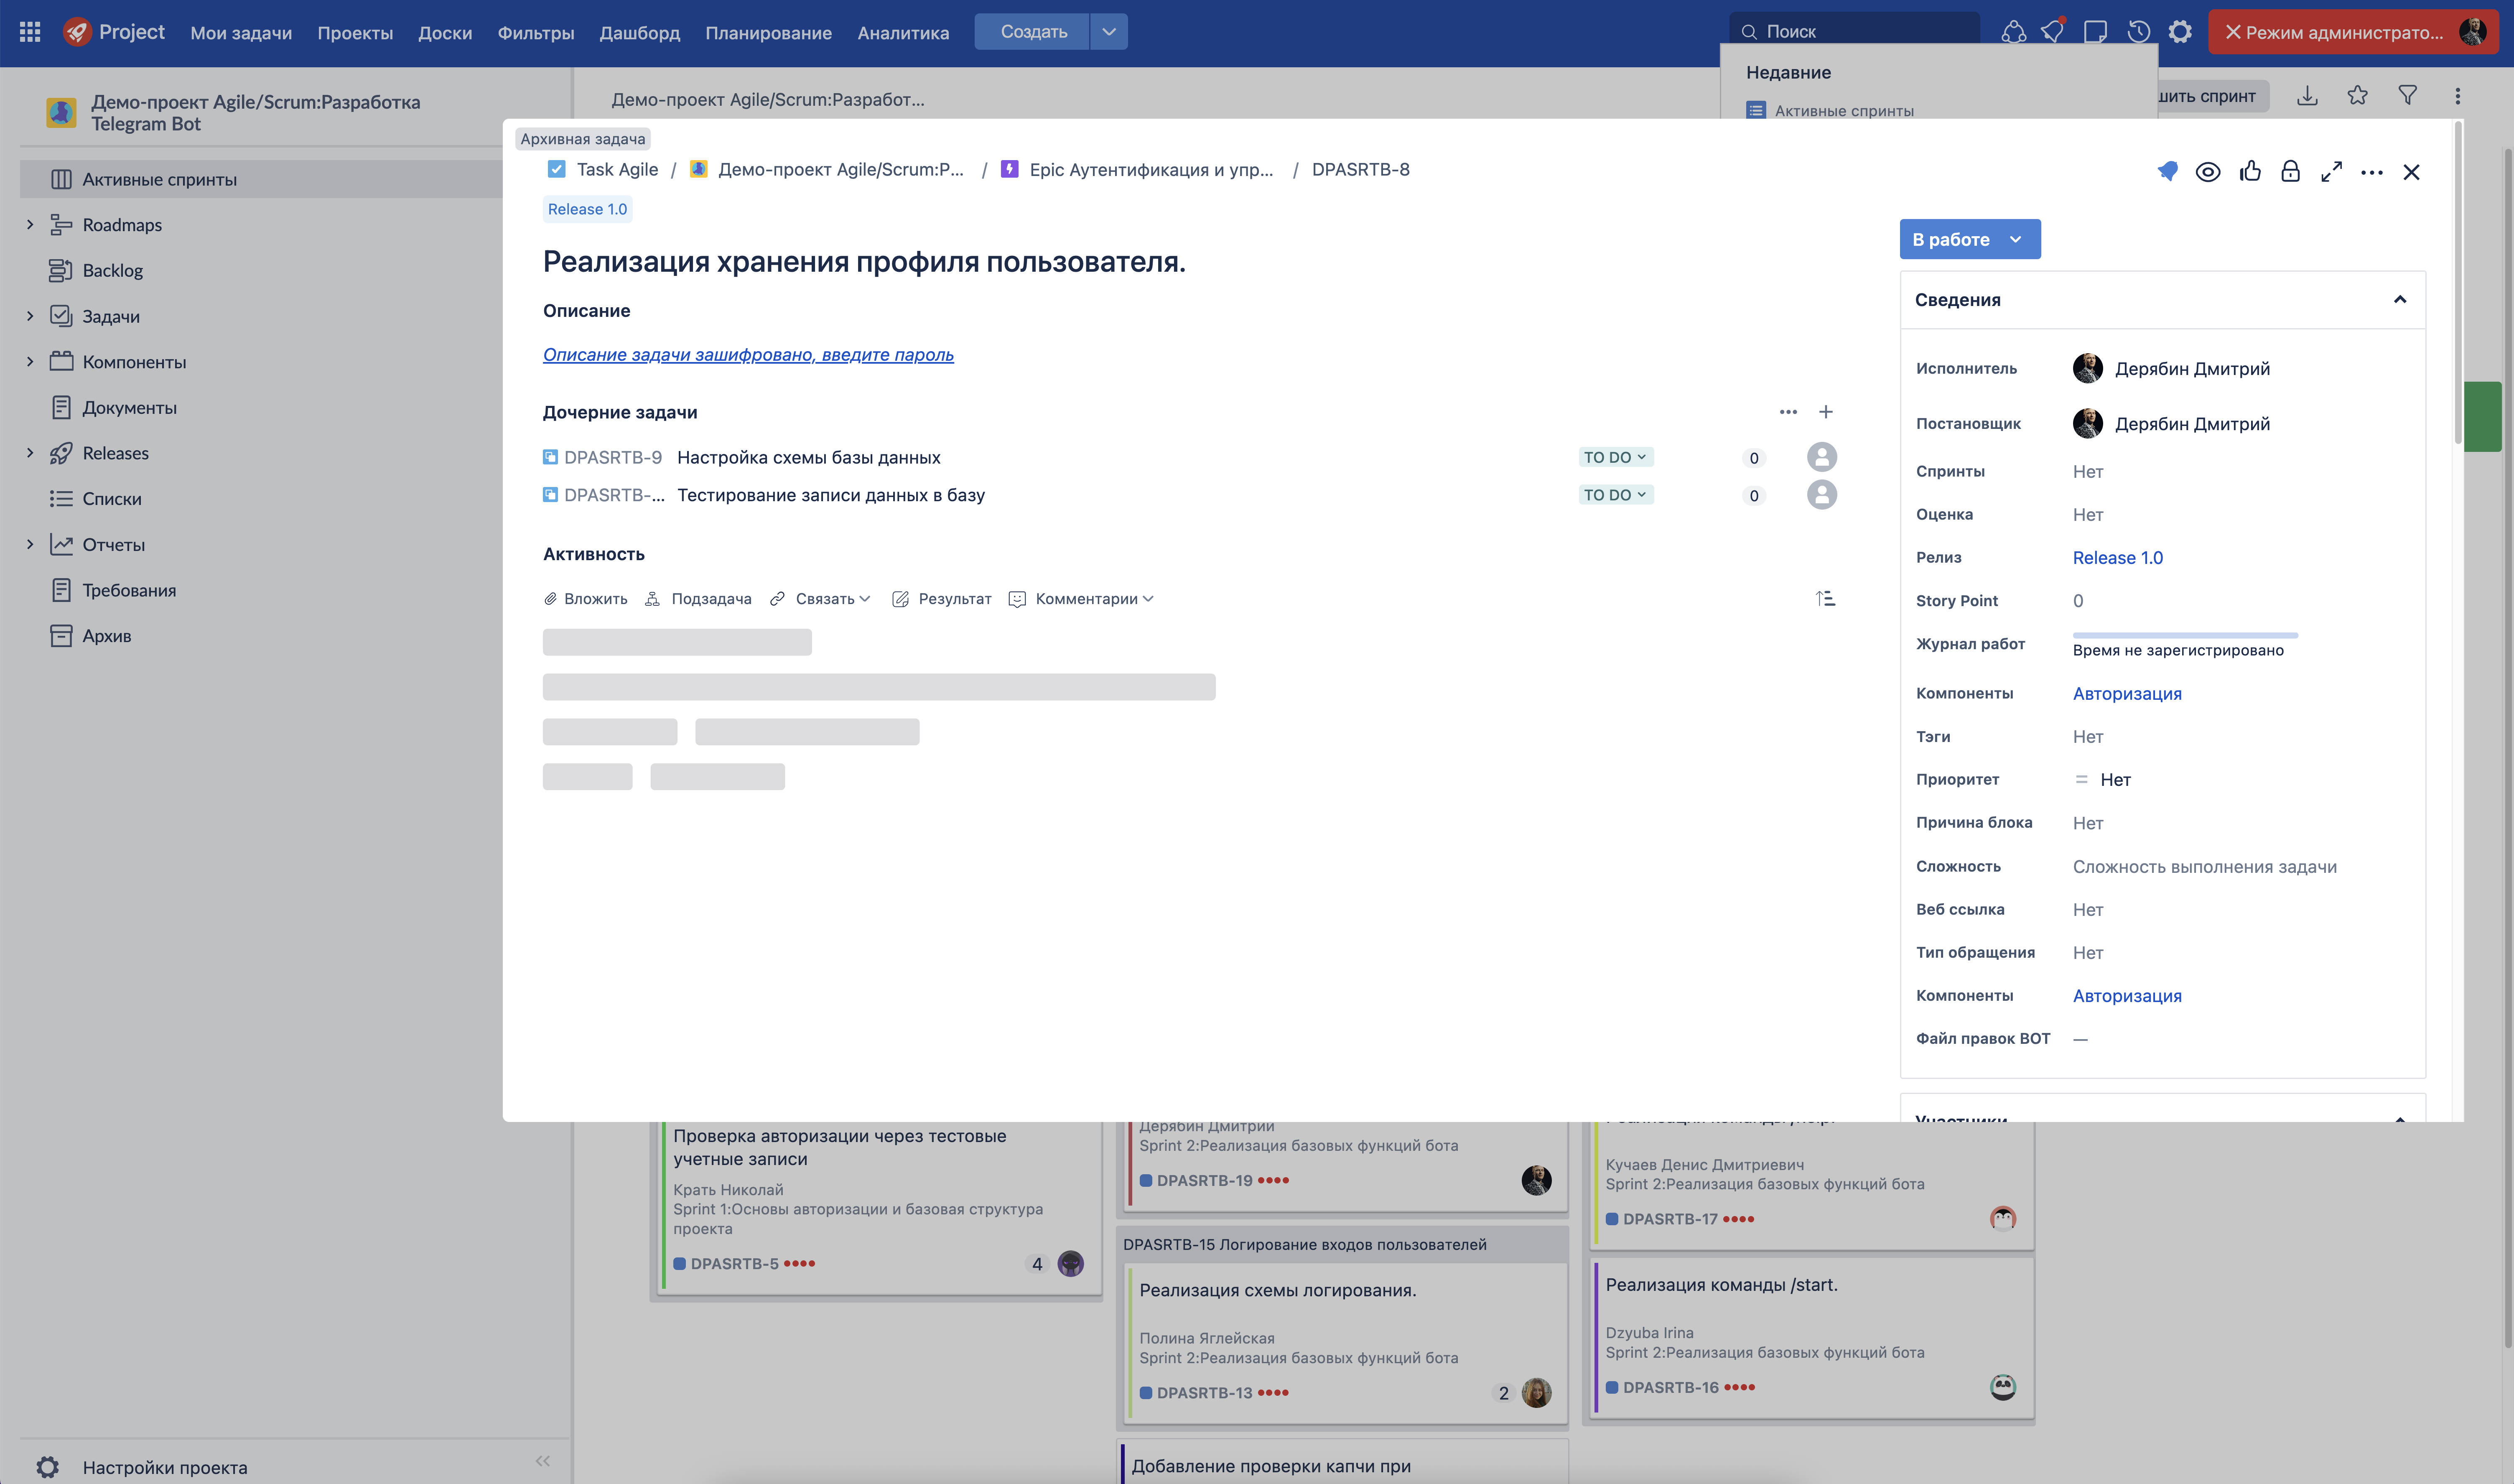This screenshot has width=2514, height=1484.
Task: Open the Комментарии dropdown
Action: 1082,599
